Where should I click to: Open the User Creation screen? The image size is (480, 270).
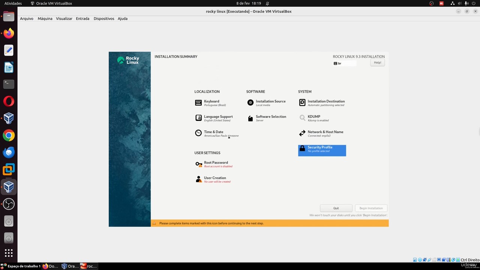pyautogui.click(x=213, y=180)
